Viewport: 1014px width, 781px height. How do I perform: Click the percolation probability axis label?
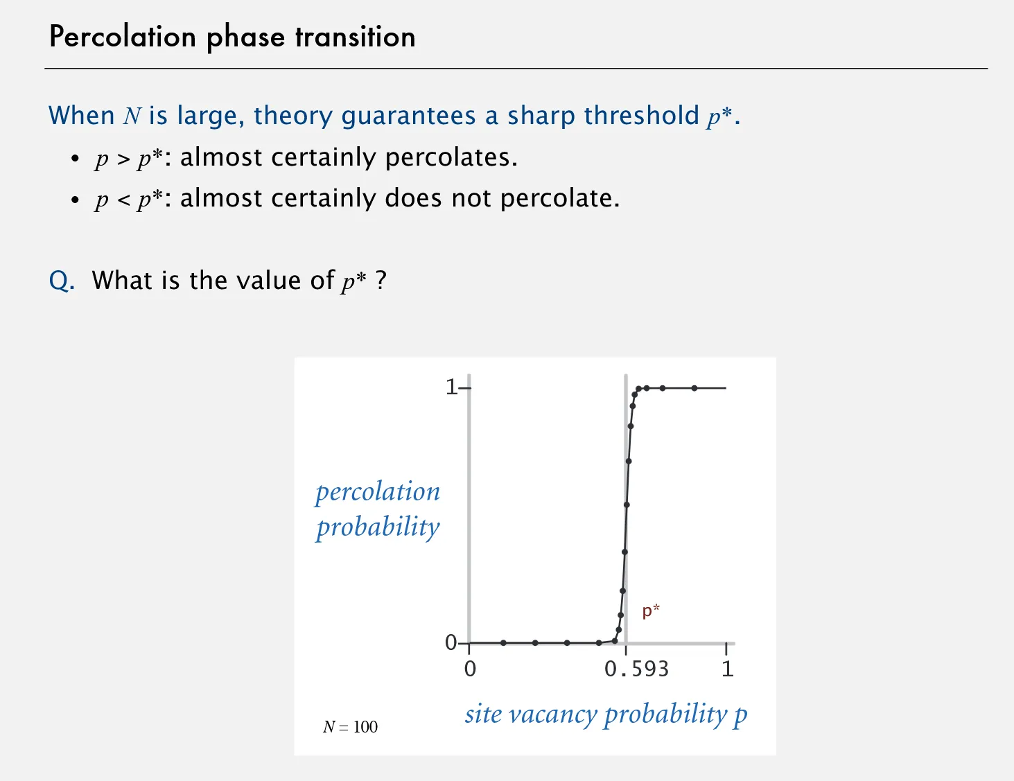(378, 509)
